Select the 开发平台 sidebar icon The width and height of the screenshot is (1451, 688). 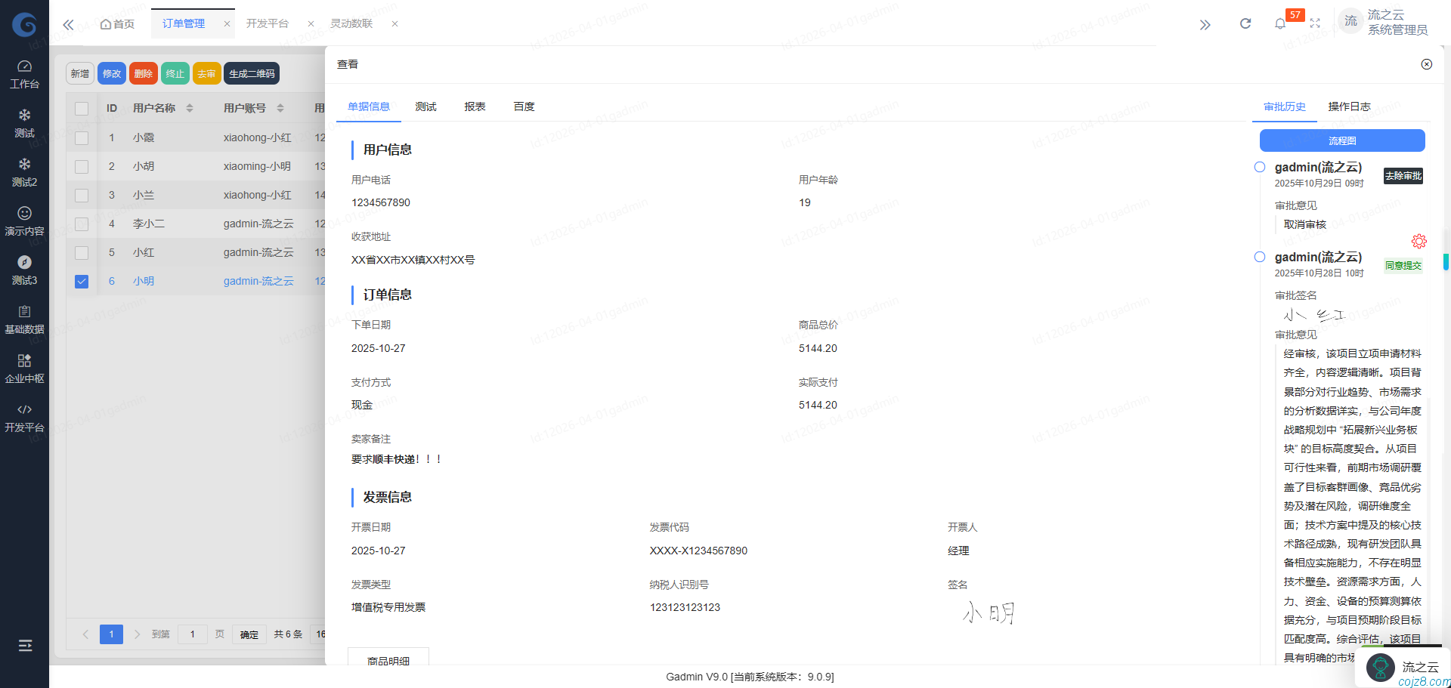point(25,417)
